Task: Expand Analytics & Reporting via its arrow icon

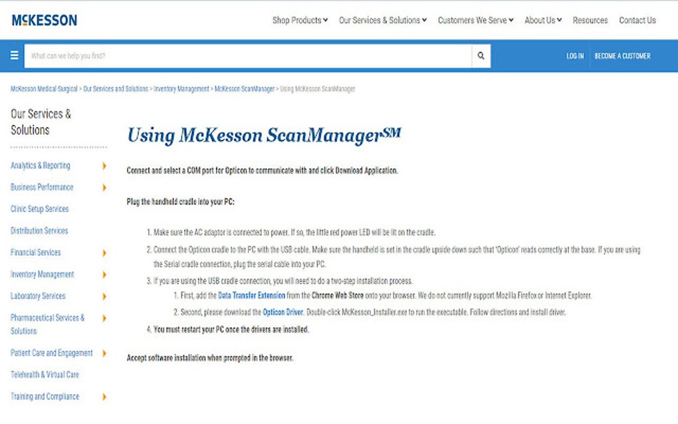Action: coord(104,165)
